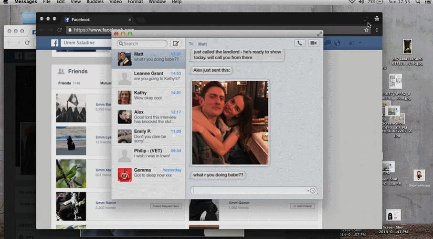
Task: Click Add Friend for Umm Qamar
Action: click(x=302, y=206)
